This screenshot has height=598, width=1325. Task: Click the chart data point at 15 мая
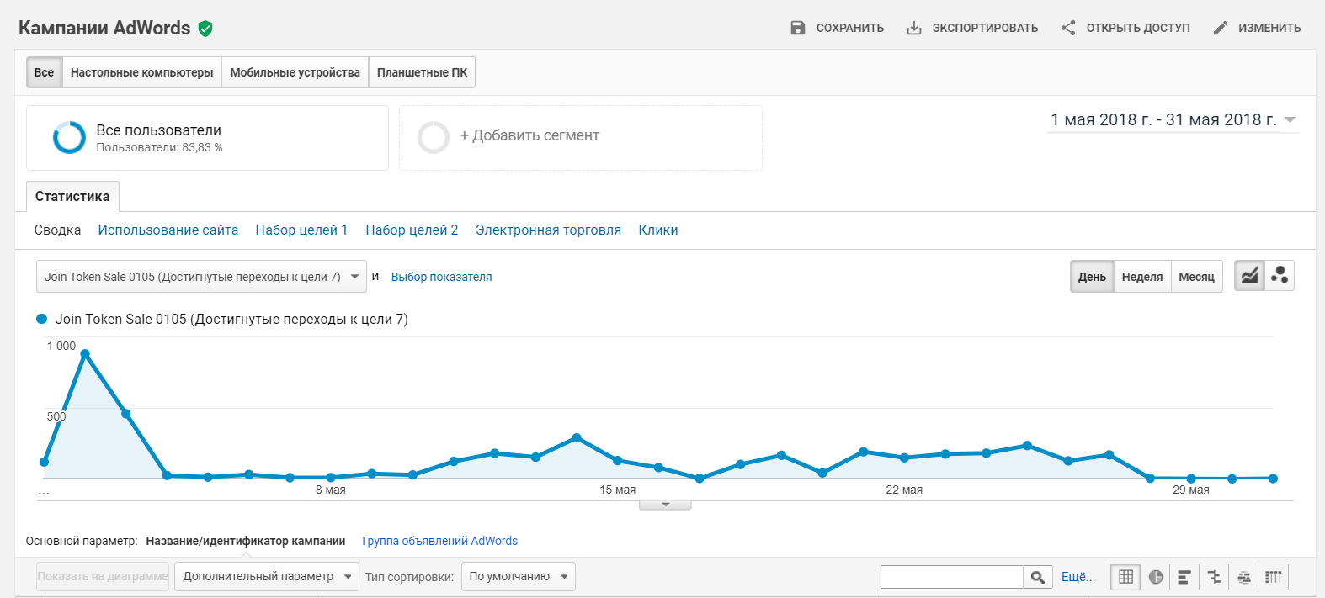(x=618, y=461)
